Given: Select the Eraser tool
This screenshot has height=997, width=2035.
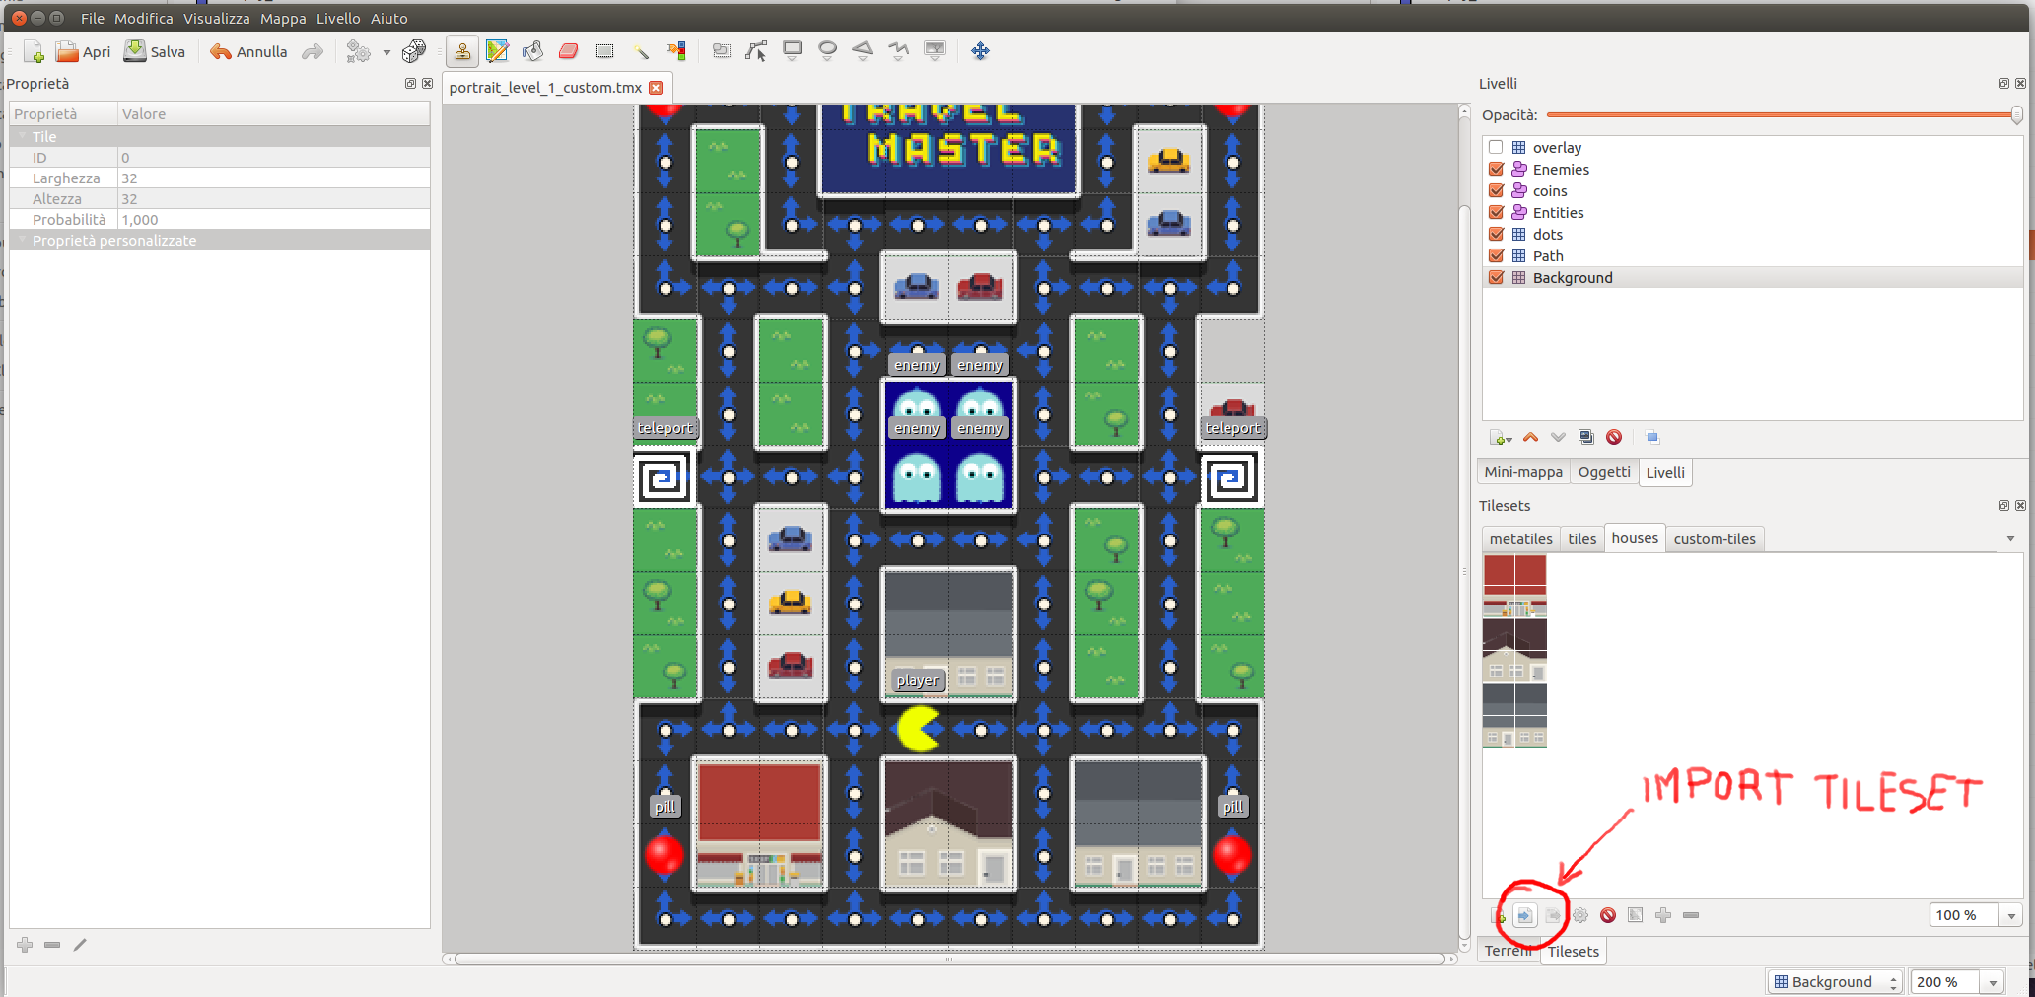Looking at the screenshot, I should point(568,51).
